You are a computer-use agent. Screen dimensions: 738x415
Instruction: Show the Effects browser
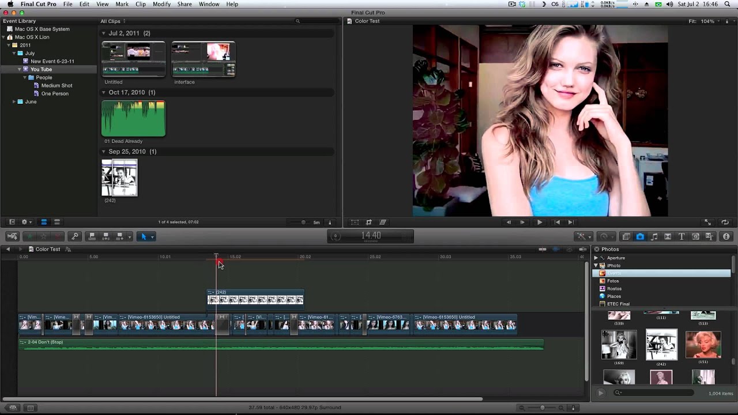coord(626,236)
